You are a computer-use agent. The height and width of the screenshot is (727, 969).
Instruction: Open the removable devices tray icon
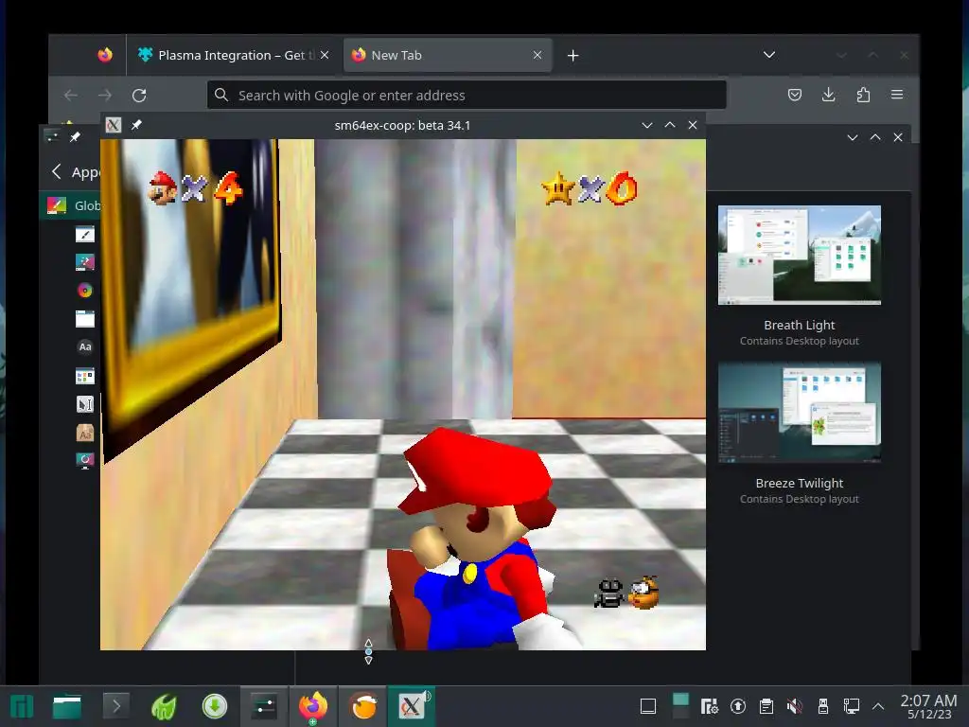(x=823, y=706)
